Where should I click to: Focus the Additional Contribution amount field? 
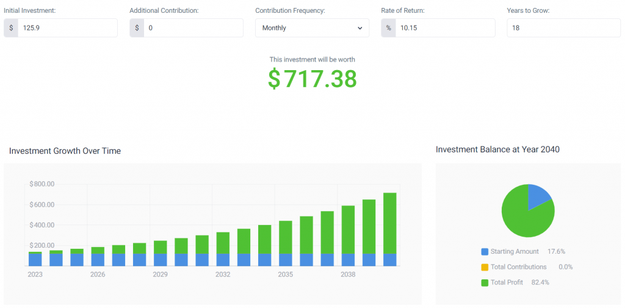pyautogui.click(x=193, y=28)
